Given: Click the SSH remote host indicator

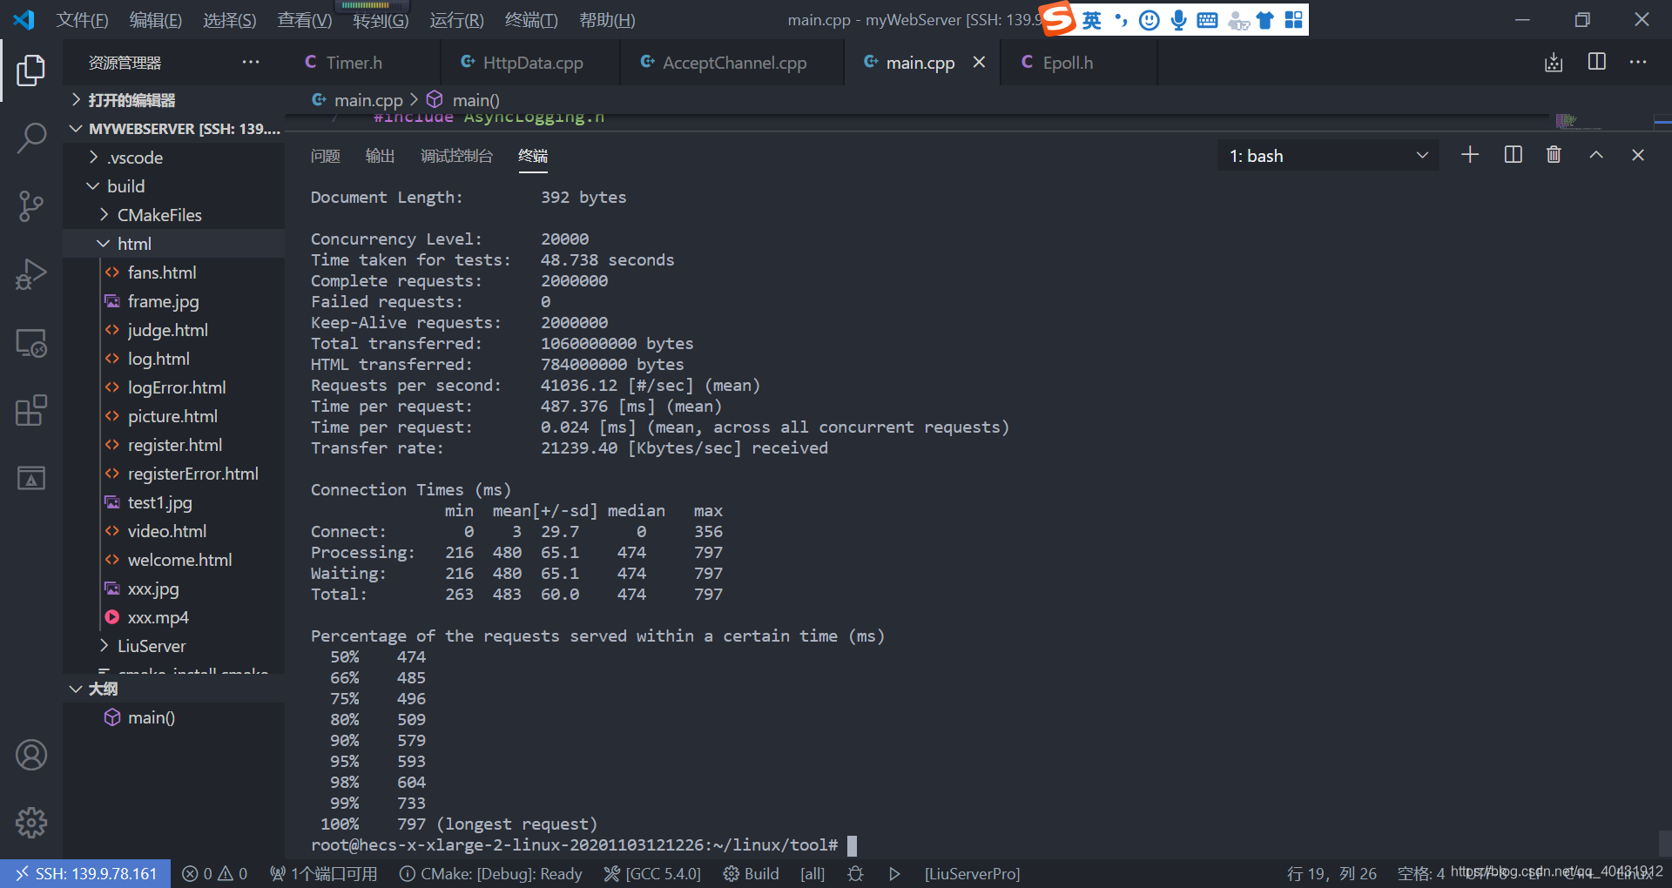Looking at the screenshot, I should pyautogui.click(x=84, y=873).
